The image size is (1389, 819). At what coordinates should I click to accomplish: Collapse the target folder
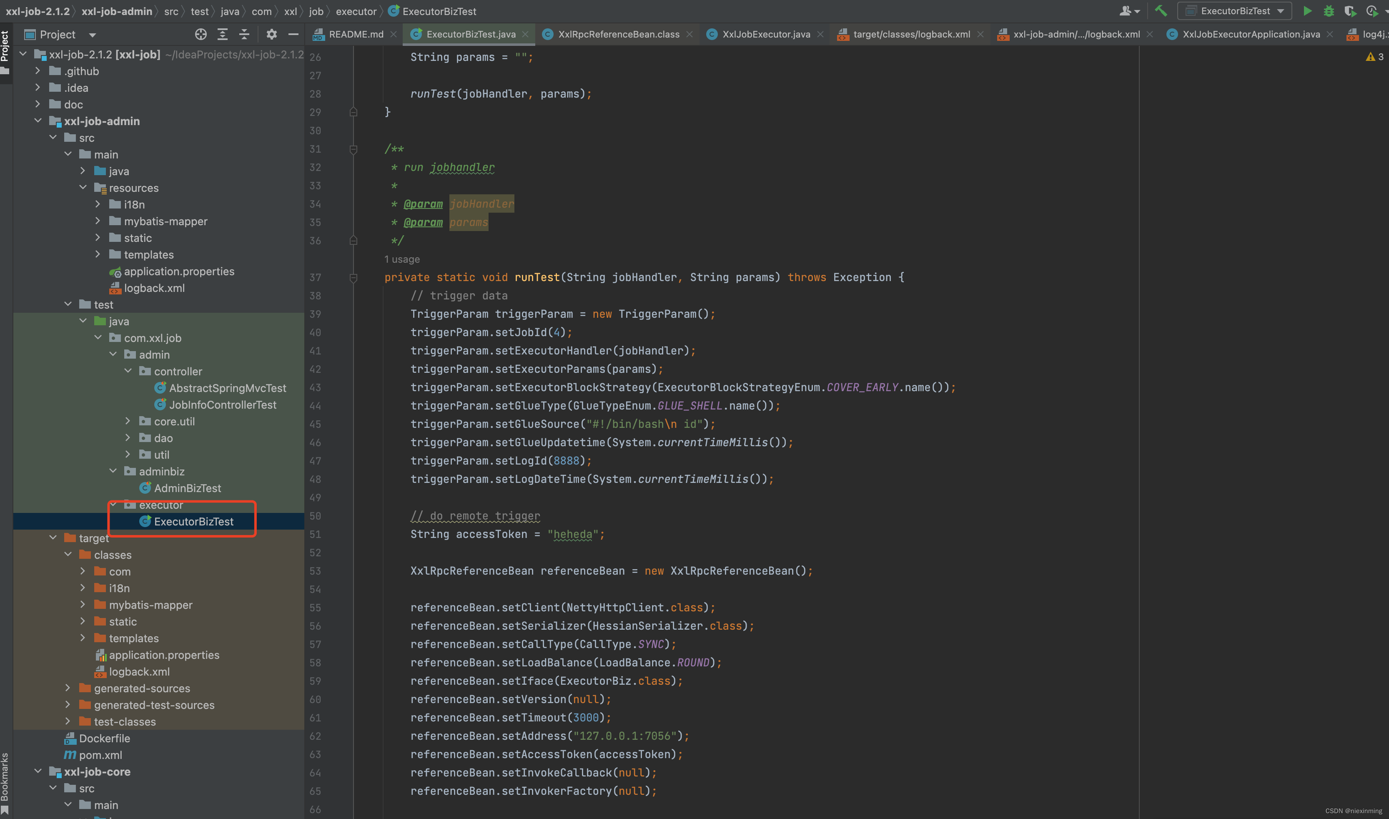point(53,538)
